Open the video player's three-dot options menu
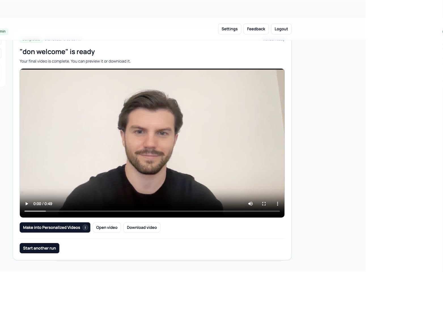Viewport: 443px width, 317px height. tap(277, 204)
